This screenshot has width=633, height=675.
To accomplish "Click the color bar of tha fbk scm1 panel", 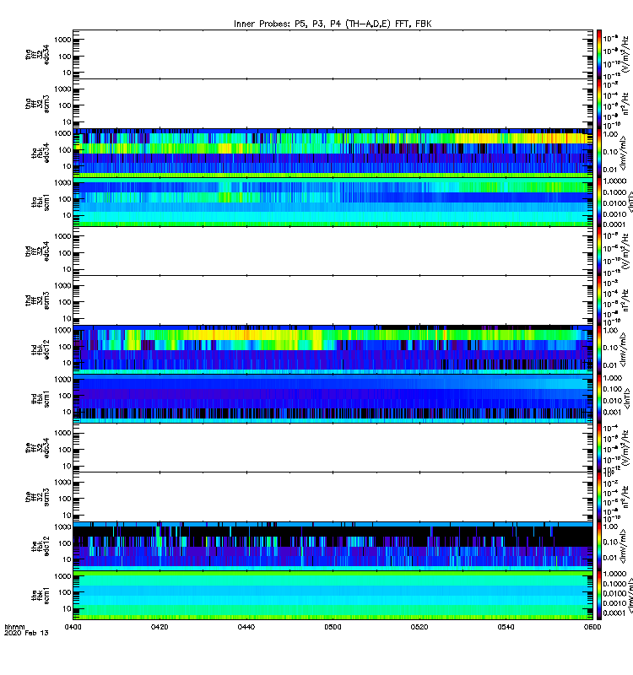I will pyautogui.click(x=598, y=202).
